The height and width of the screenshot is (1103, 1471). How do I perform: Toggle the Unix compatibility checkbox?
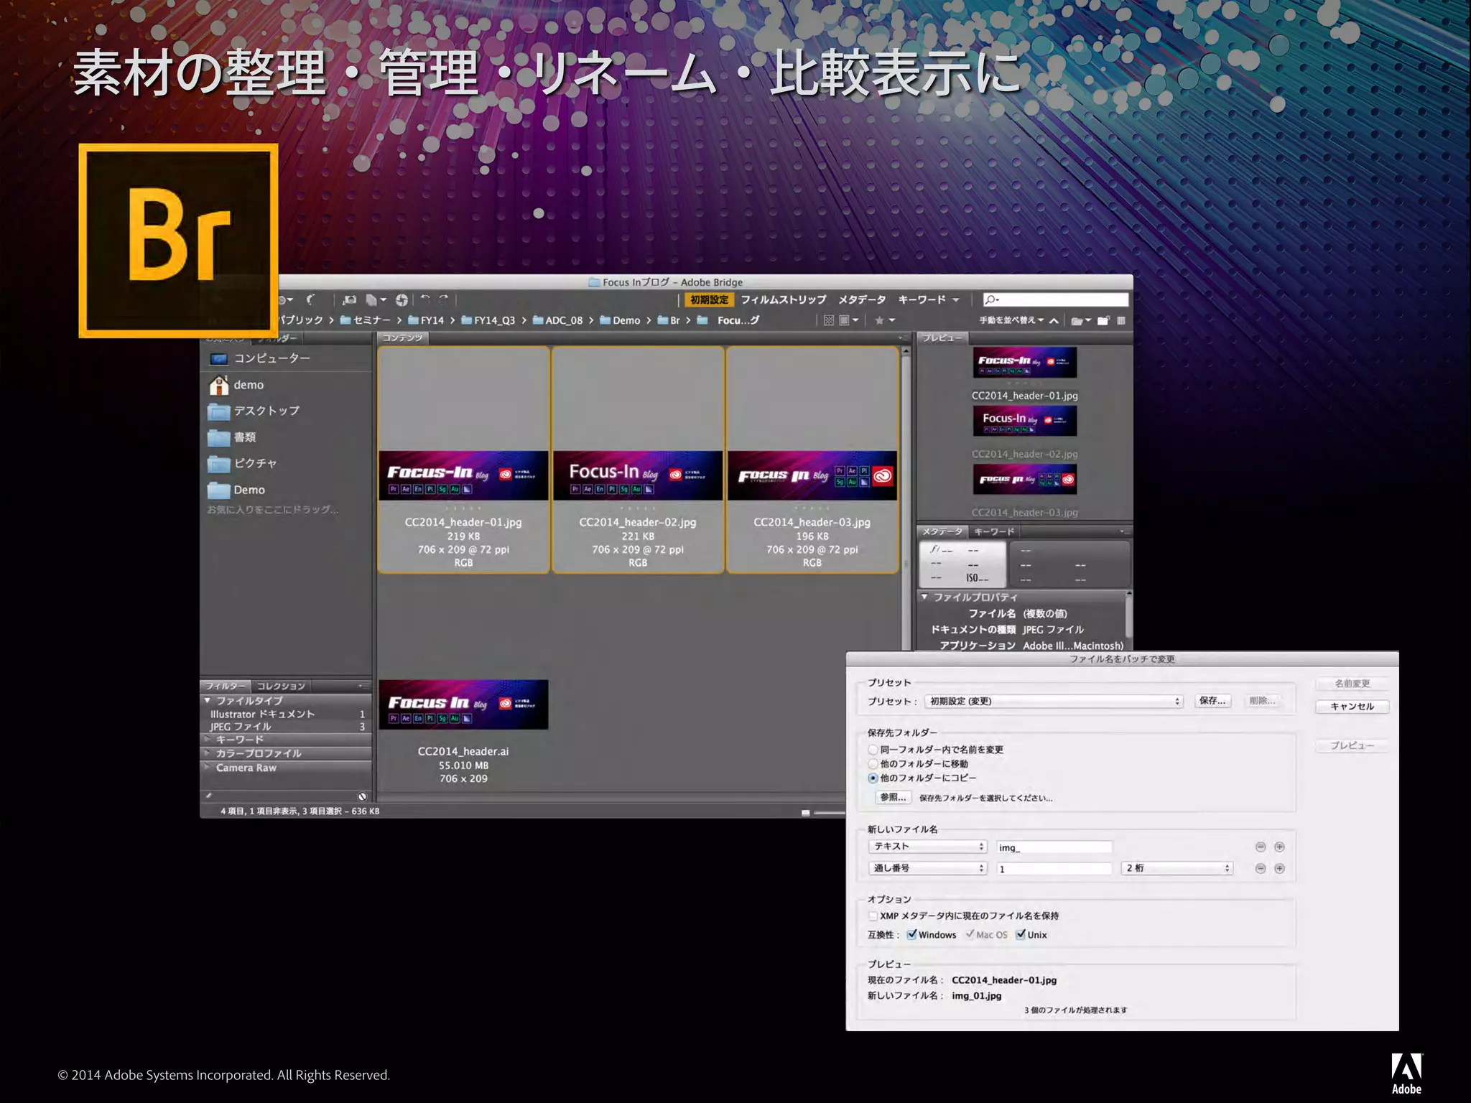point(1020,934)
